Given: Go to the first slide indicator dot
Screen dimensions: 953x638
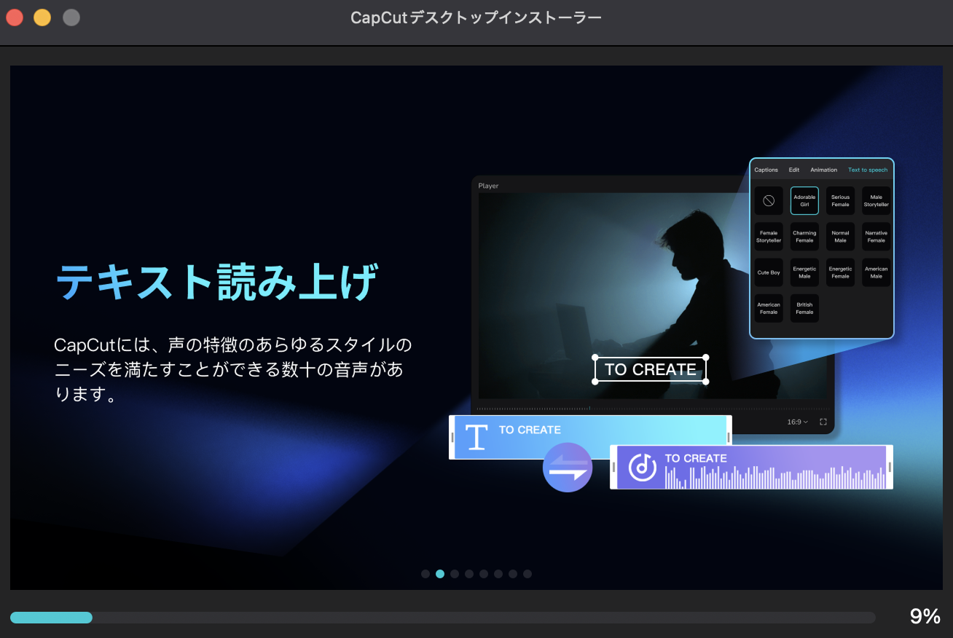Looking at the screenshot, I should (x=425, y=574).
